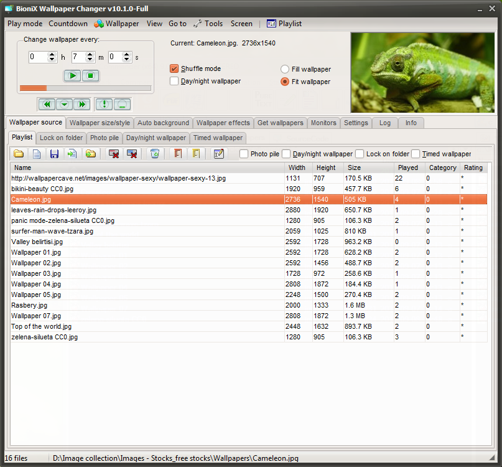502x467 pixels.
Task: Open the Go to menu
Action: [177, 24]
